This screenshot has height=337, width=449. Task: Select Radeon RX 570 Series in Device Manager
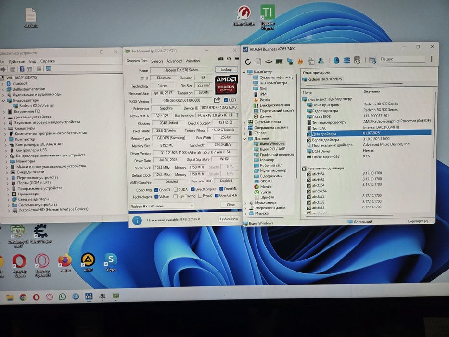coord(37,105)
